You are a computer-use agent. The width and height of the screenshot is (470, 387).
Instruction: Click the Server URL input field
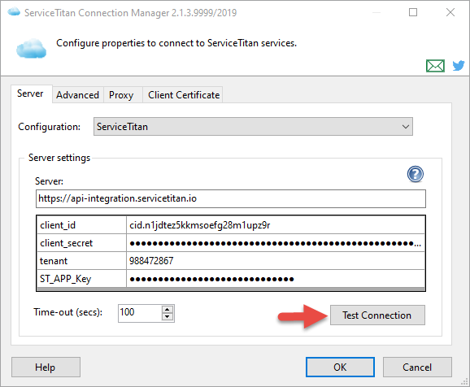[230, 198]
